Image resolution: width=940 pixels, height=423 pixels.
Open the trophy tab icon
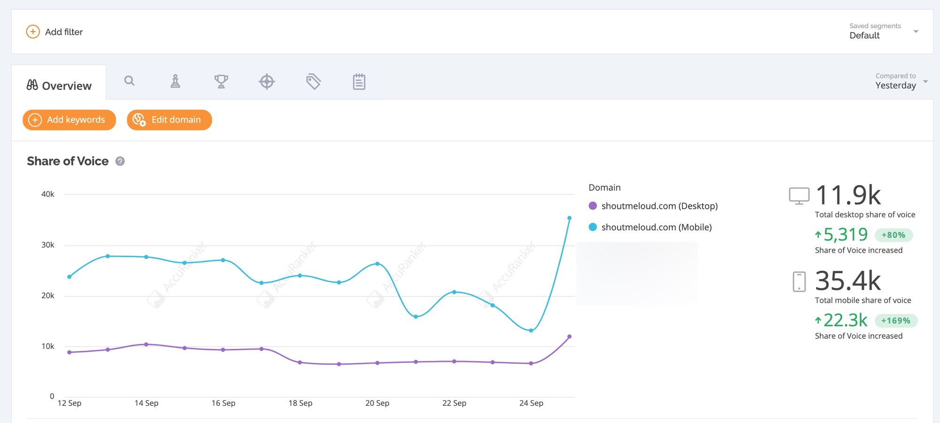221,81
